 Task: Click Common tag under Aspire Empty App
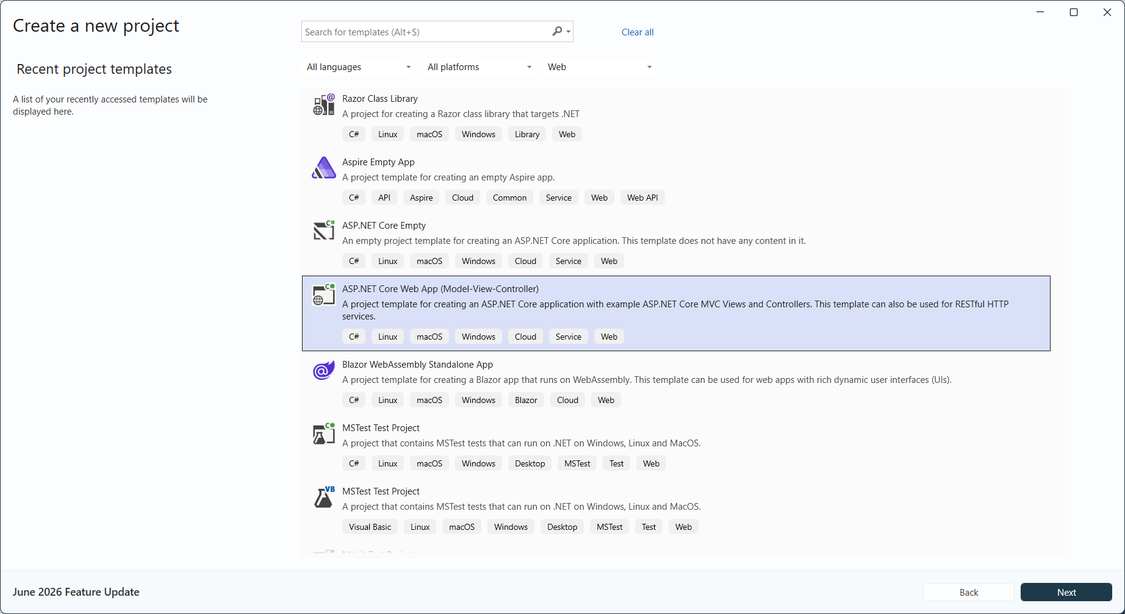point(509,198)
